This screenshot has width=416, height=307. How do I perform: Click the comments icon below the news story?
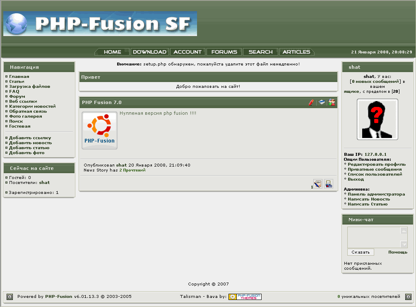(318, 184)
